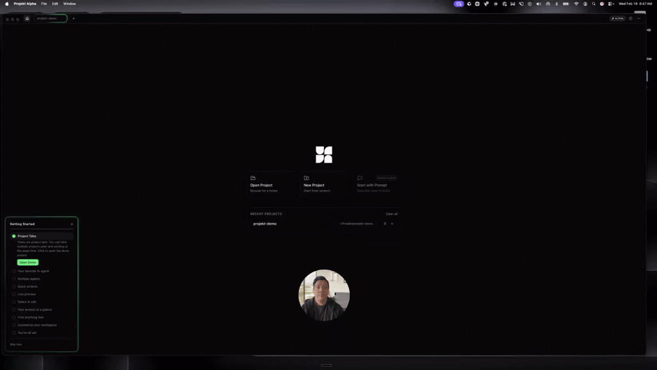Add a new project tab with plus

point(74,19)
